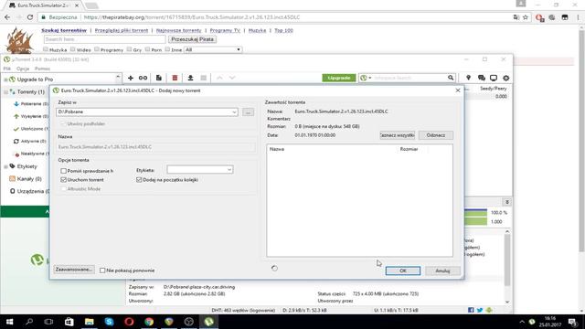Click the Start download arrow icon in uTorrent toolbar
Viewport: 585px width, 329px height.
[x=190, y=78]
